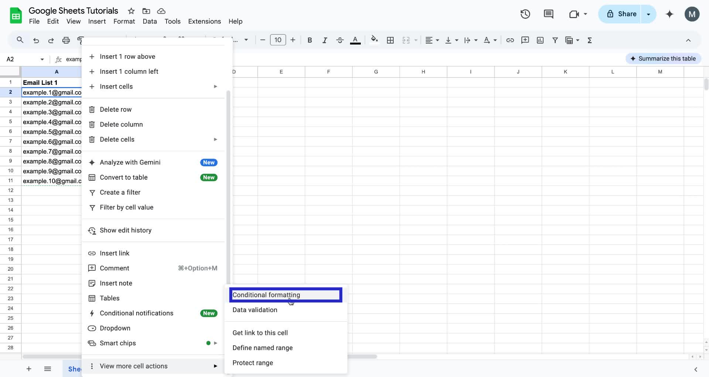Select Conditional formatting from the submenu
This screenshot has height=377, width=709.
click(285, 295)
